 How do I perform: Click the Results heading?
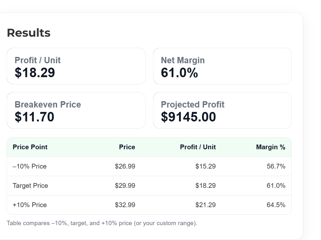[29, 33]
